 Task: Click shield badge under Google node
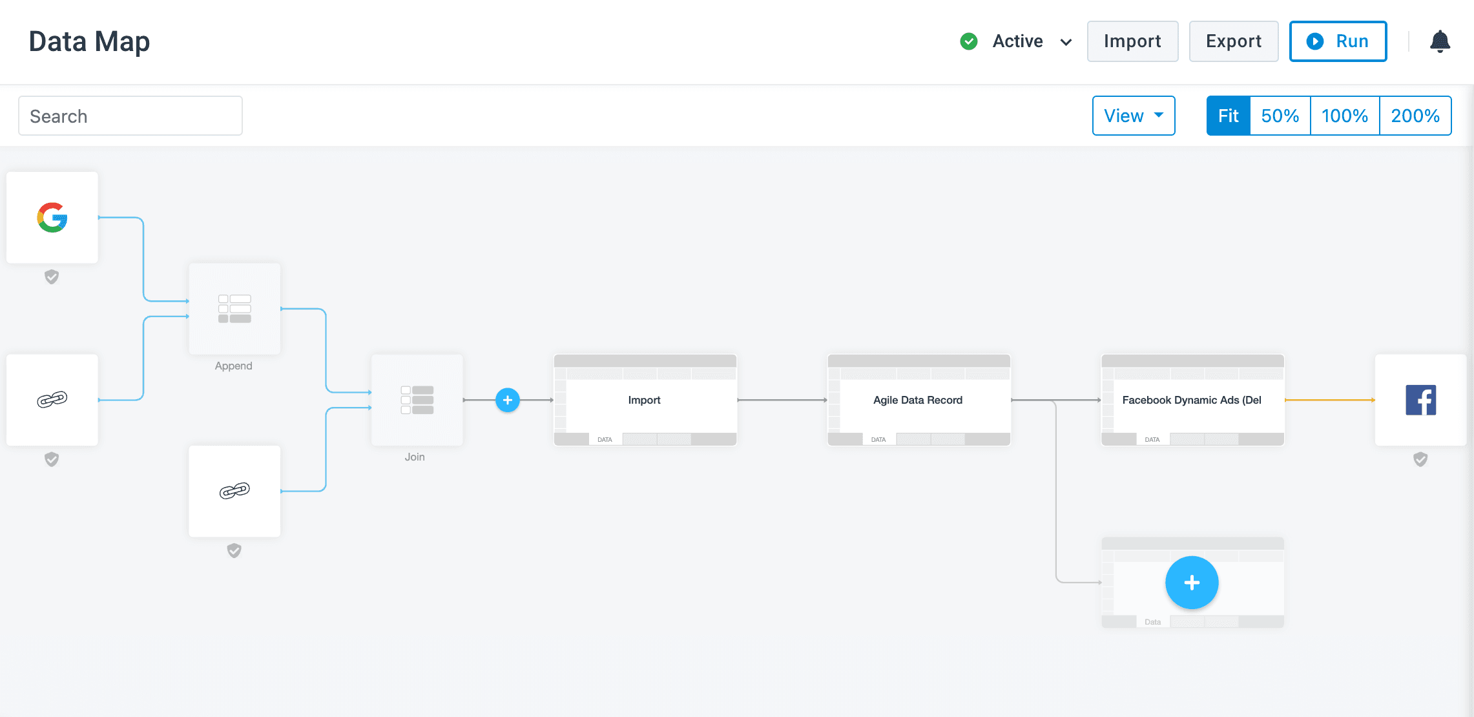[x=52, y=277]
